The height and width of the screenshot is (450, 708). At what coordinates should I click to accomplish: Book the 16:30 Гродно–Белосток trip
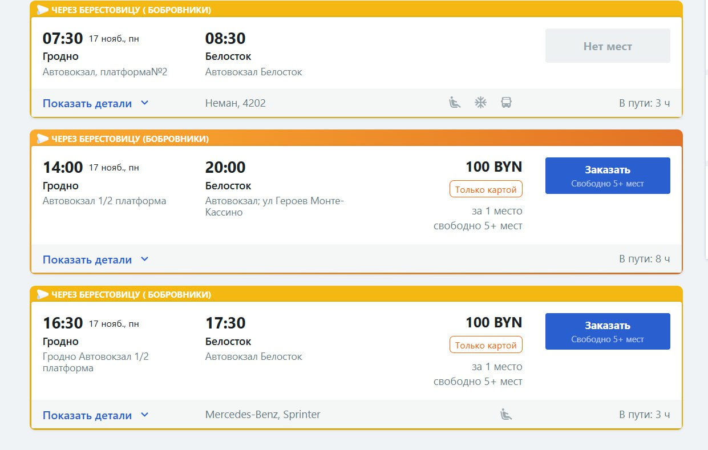(x=607, y=331)
